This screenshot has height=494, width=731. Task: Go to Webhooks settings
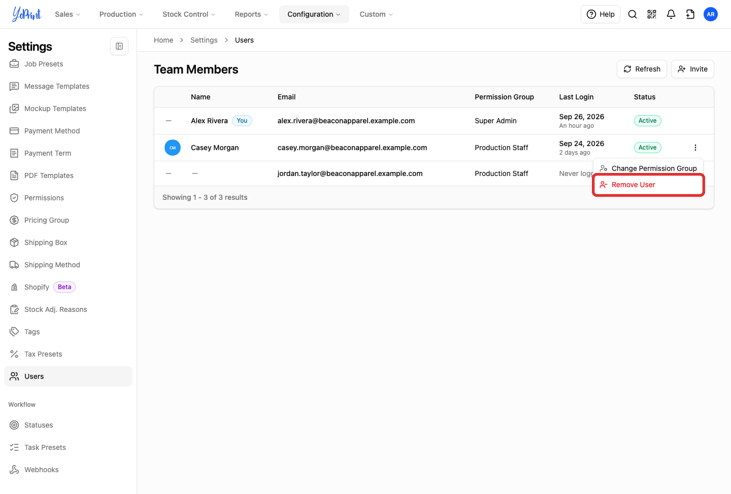tap(68, 470)
